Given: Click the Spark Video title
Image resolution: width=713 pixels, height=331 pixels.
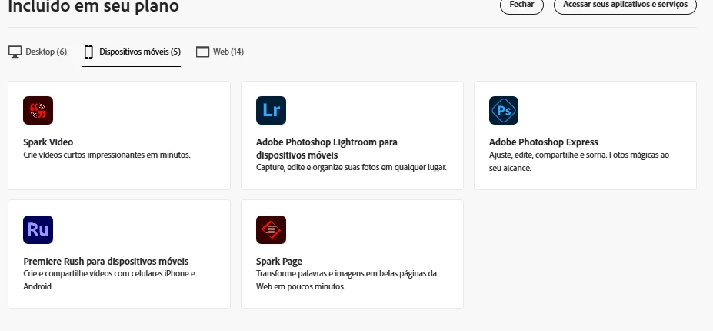Looking at the screenshot, I should click(48, 142).
